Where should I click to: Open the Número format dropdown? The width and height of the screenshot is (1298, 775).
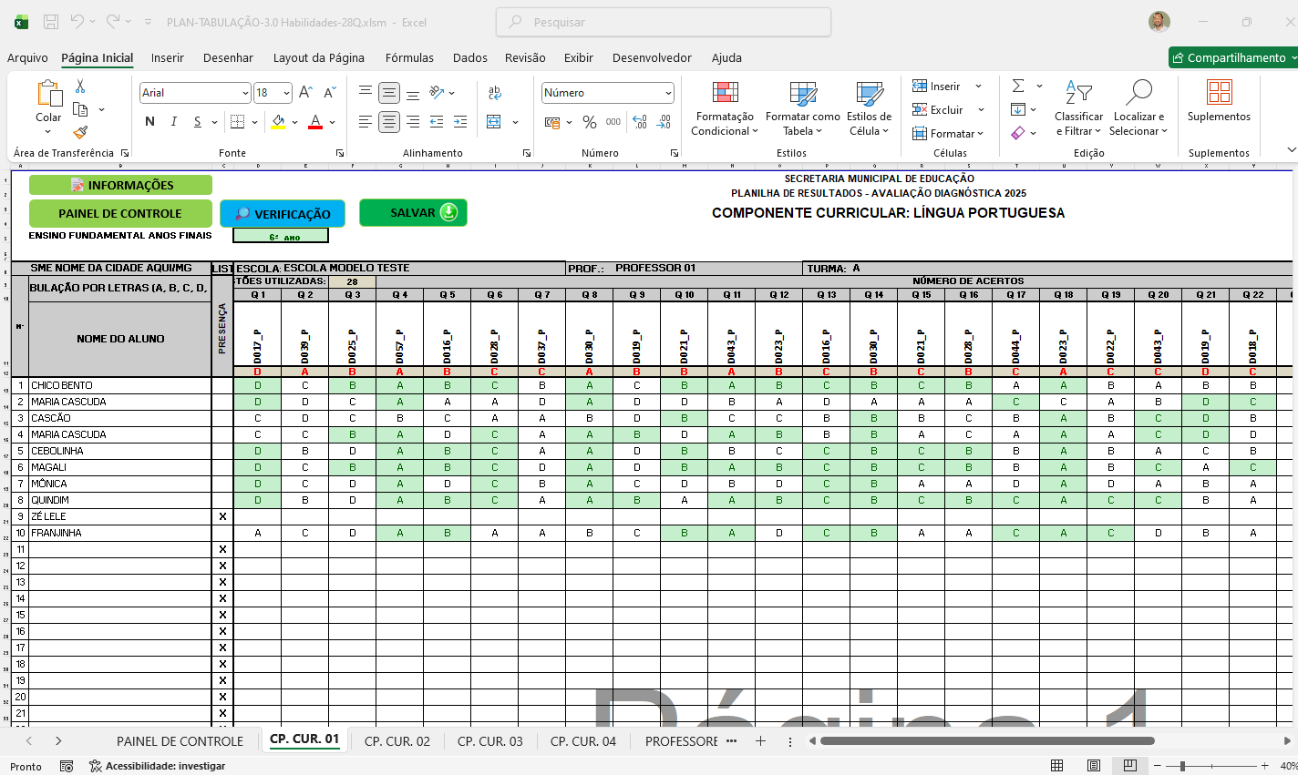[668, 93]
